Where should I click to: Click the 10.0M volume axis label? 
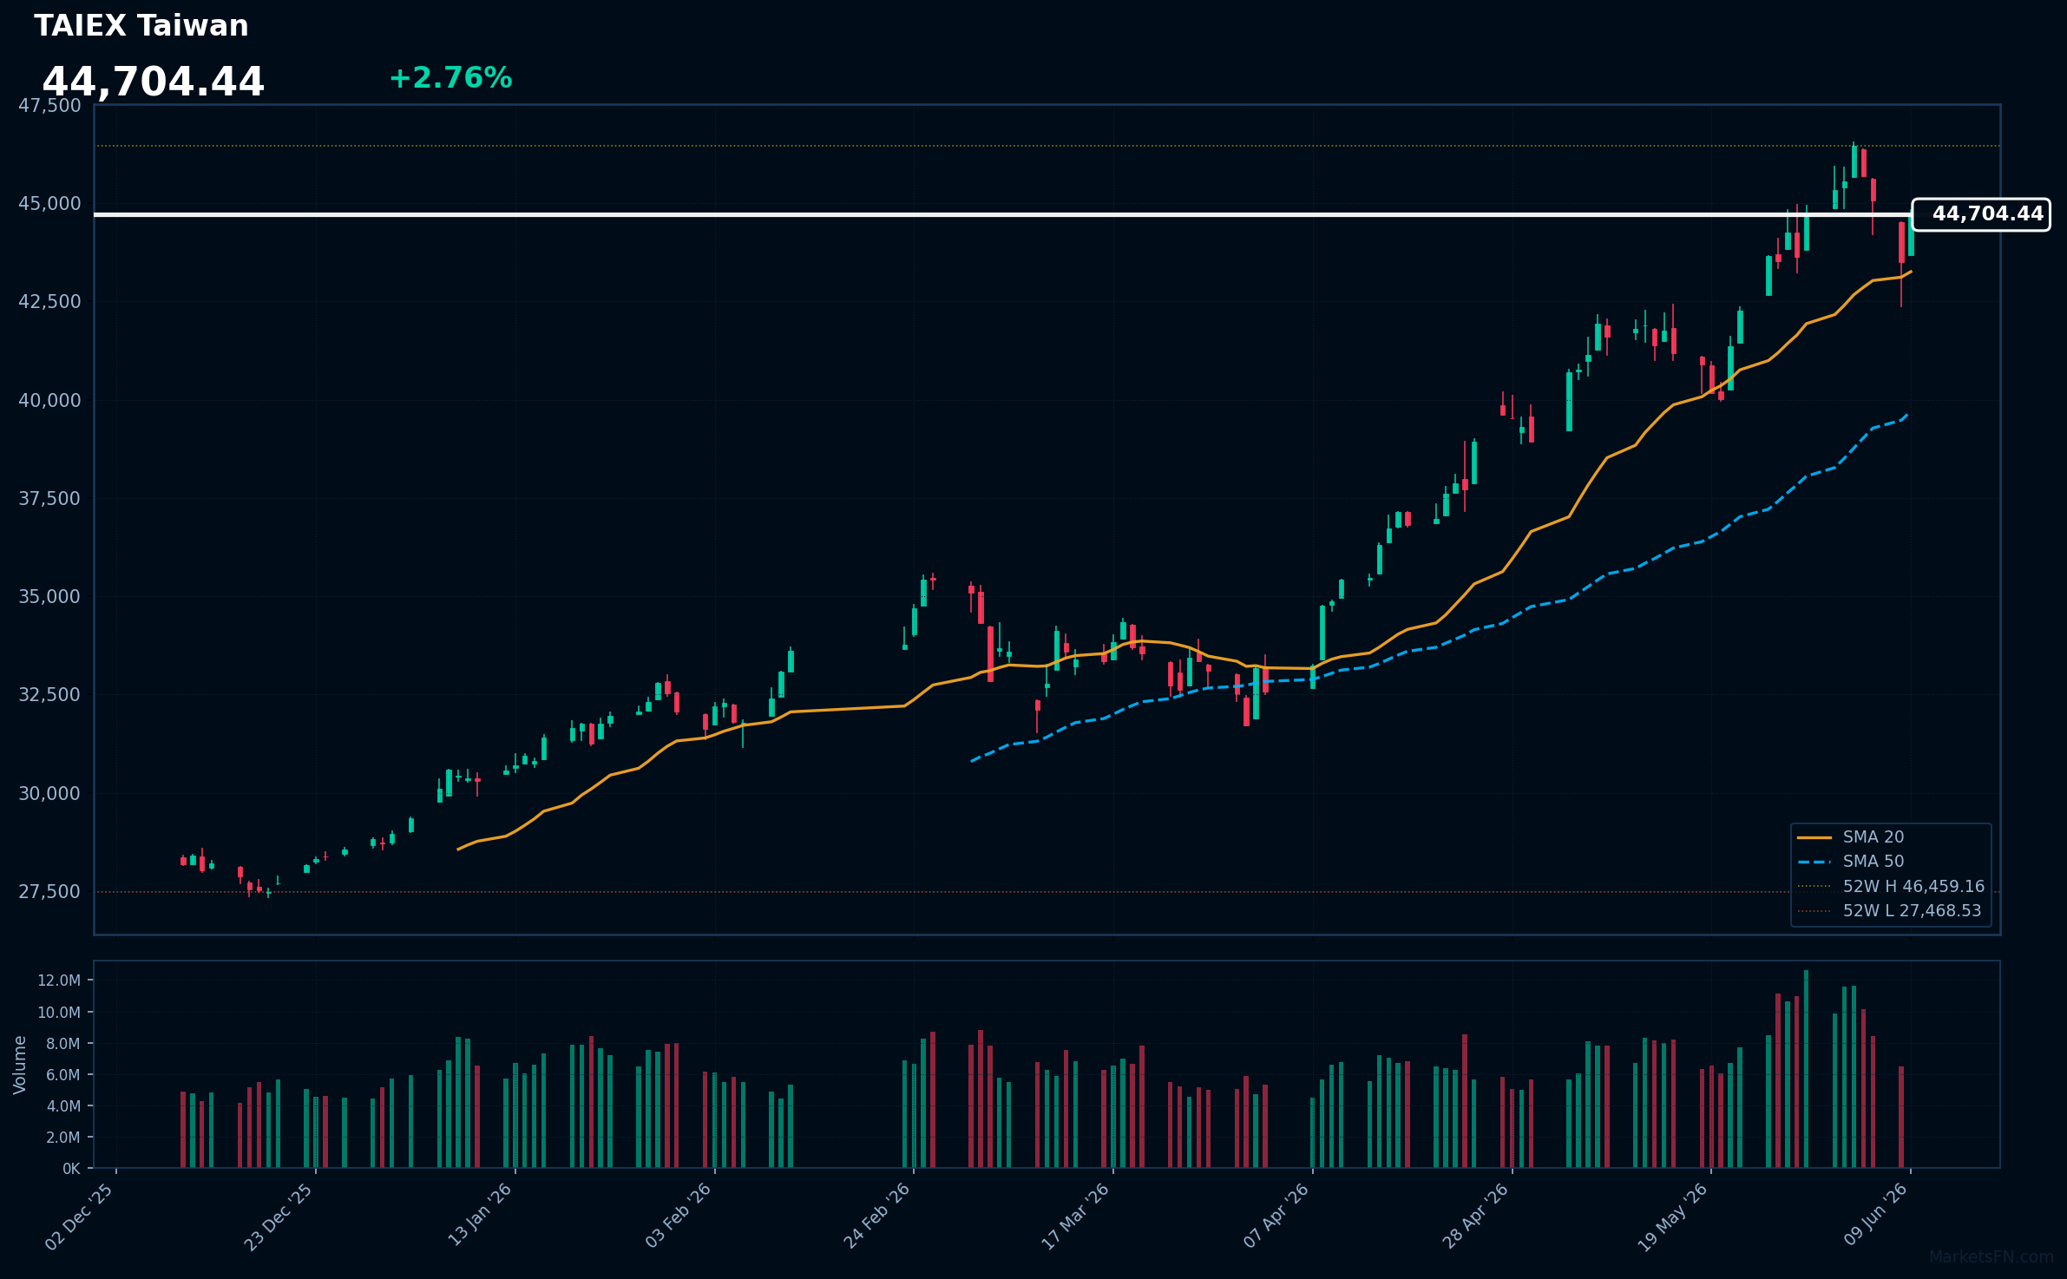point(59,1013)
